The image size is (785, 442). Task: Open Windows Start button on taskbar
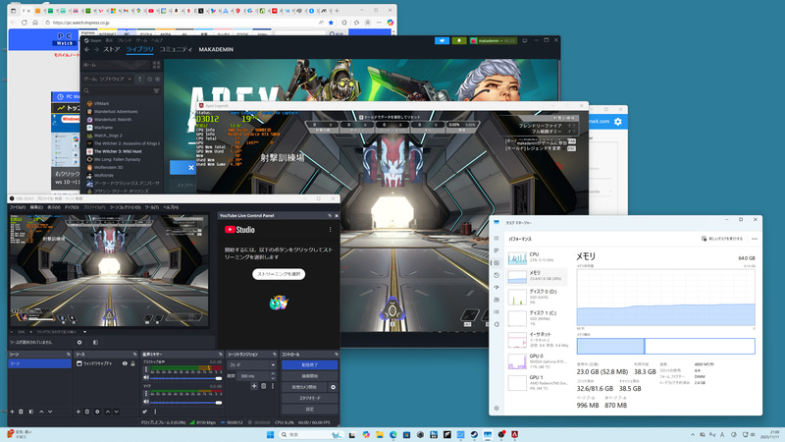tap(271, 434)
